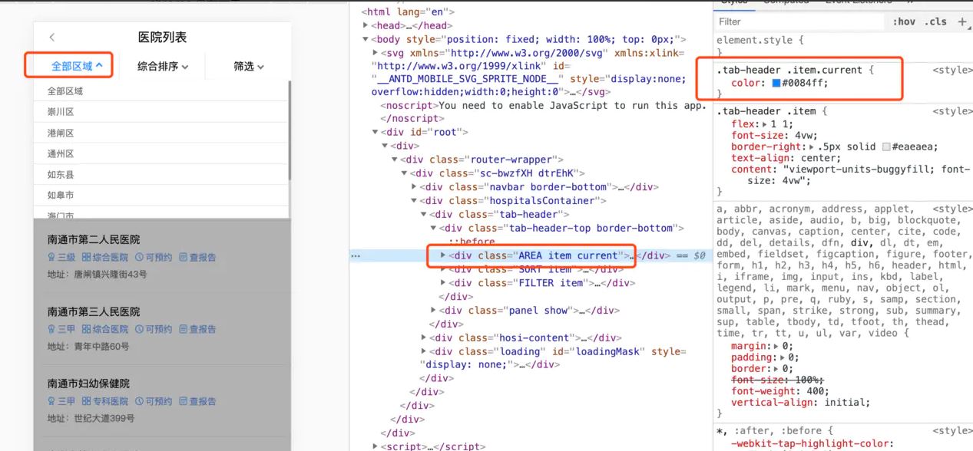Viewport: 973px width, 451px height.
Task: Open color picker for #eaeaea swatch
Action: (x=887, y=146)
